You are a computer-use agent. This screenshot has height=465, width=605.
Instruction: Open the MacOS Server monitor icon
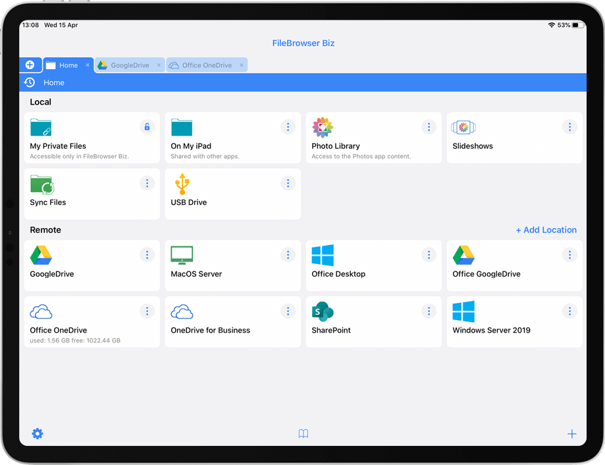coord(182,255)
